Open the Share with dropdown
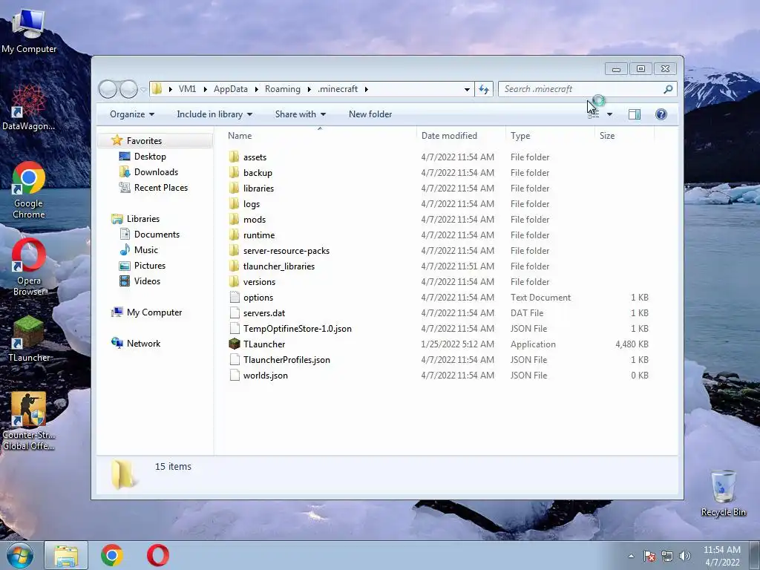This screenshot has height=570, width=760. point(300,114)
